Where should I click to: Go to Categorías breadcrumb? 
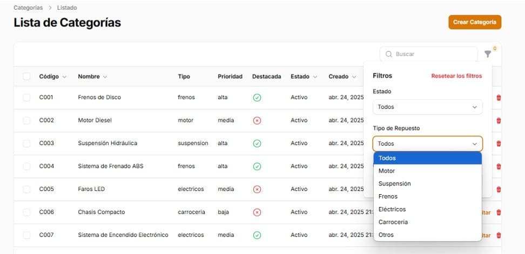tap(28, 8)
